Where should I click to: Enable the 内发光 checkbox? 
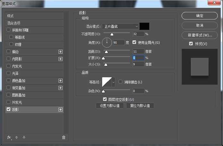point(8,66)
